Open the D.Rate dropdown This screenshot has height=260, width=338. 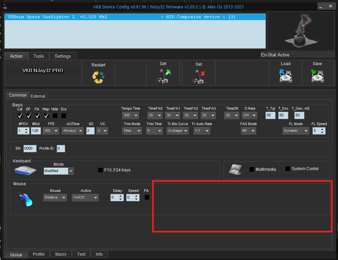(249, 115)
